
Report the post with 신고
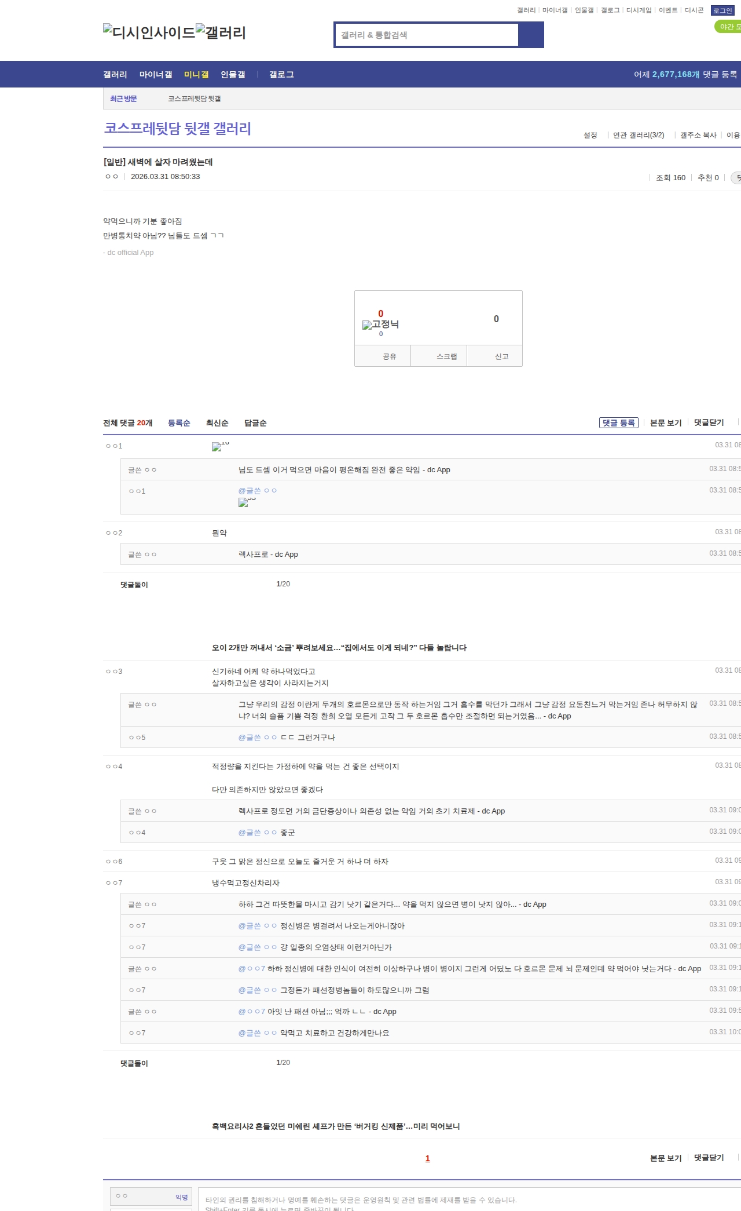coord(501,356)
